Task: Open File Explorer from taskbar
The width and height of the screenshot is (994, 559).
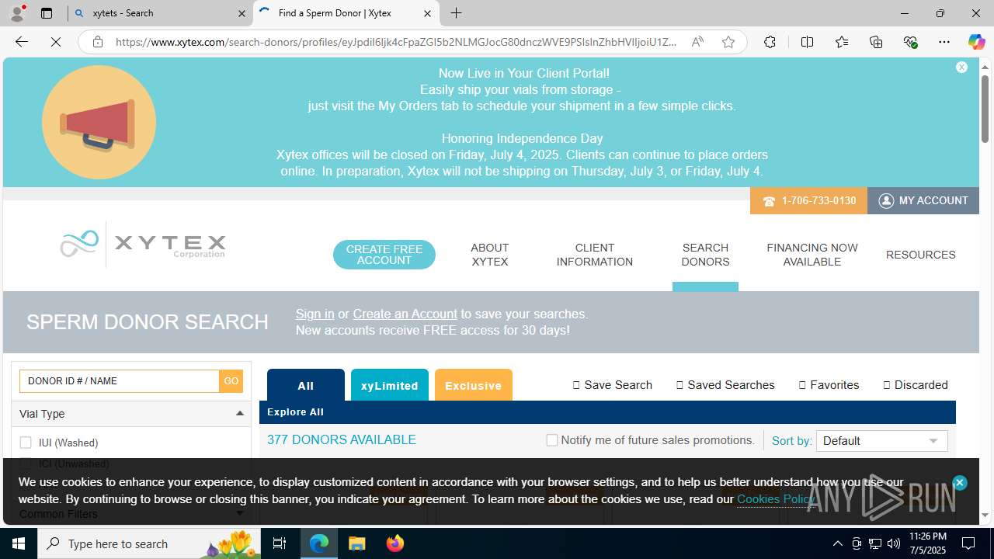Action: [x=356, y=543]
